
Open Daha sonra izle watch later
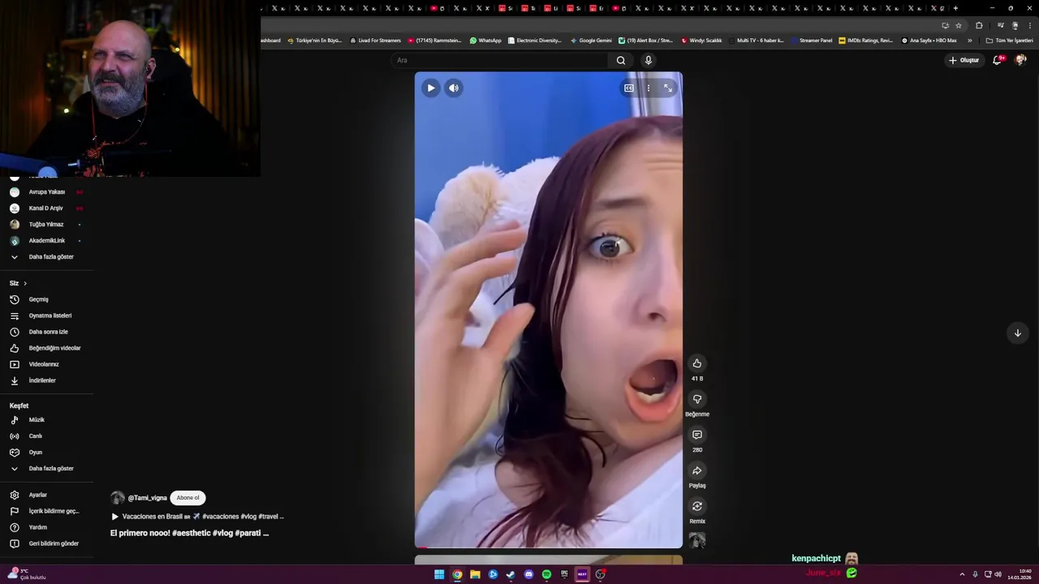pos(47,332)
